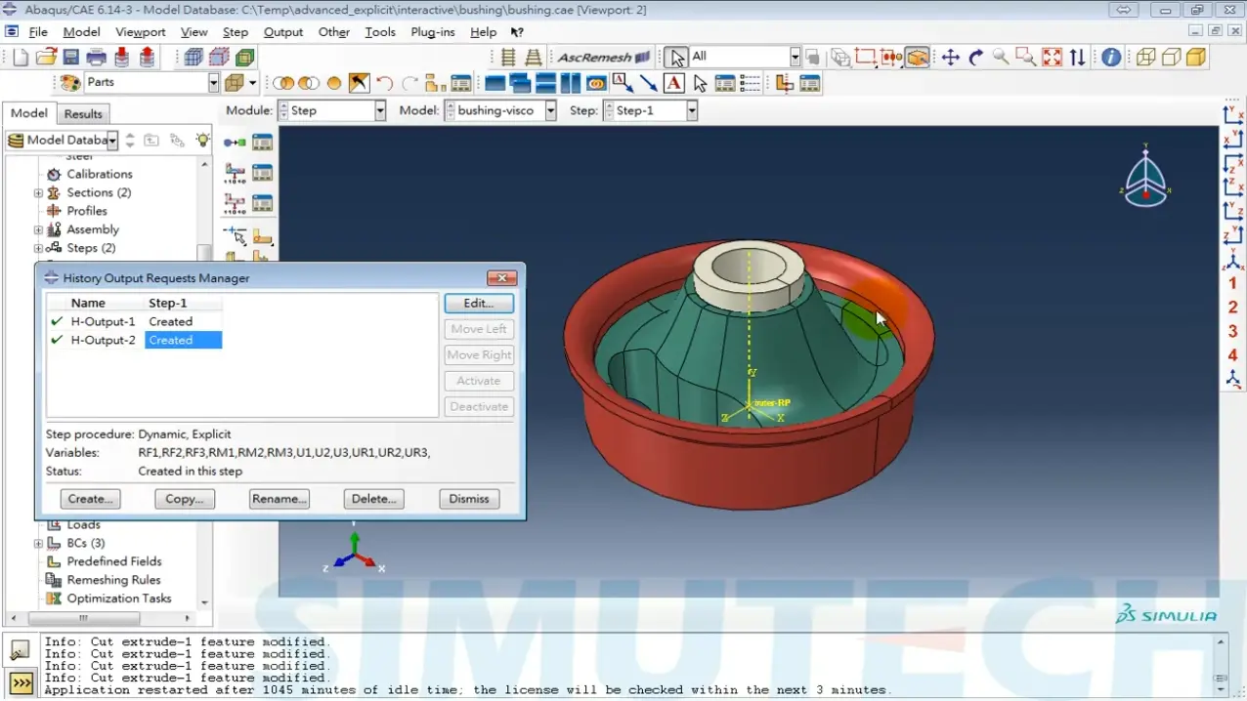Expand the Steps (2) tree item
This screenshot has width=1247, height=701.
[x=38, y=248]
